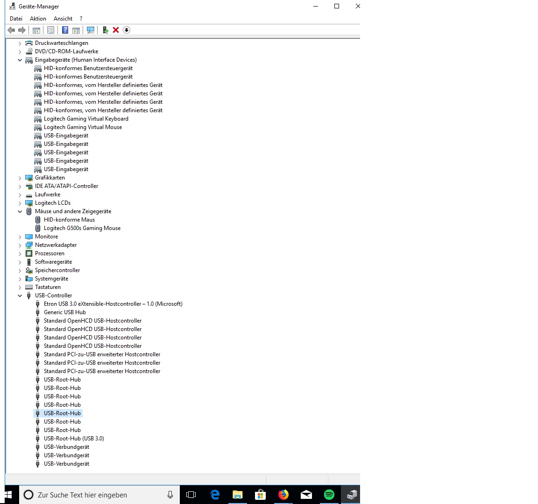
Task: Toggle the console tree pane icon
Action: click(36, 30)
